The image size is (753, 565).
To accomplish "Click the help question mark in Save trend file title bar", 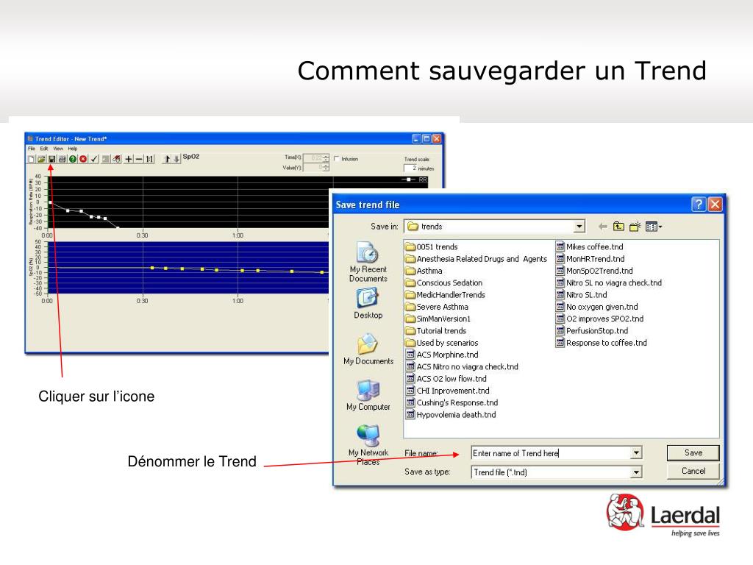I will coord(699,205).
